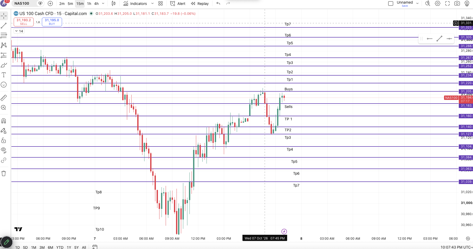The width and height of the screenshot is (473, 249).
Task: Open the quick search lightning icon
Action: (428, 4)
